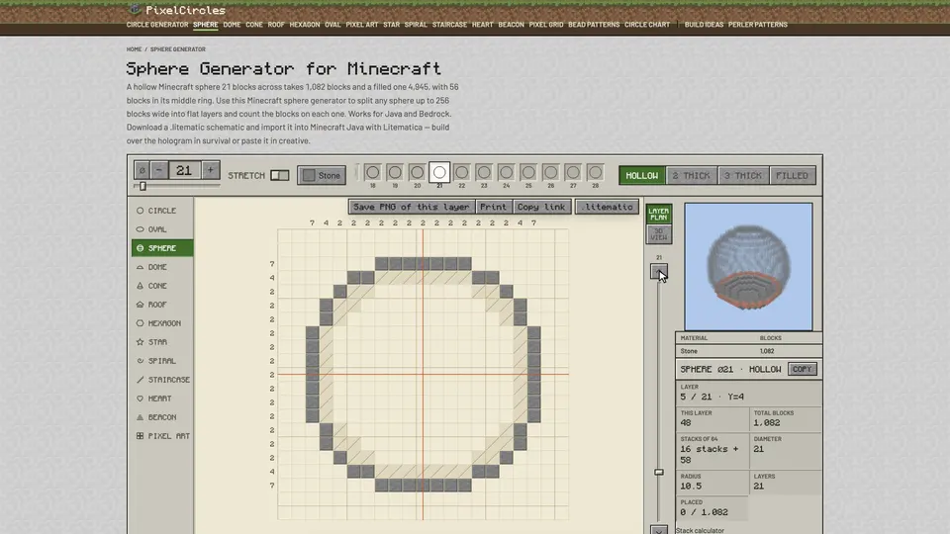This screenshot has width=950, height=534.
Task: Click the diameter symbol button
Action: 142,170
